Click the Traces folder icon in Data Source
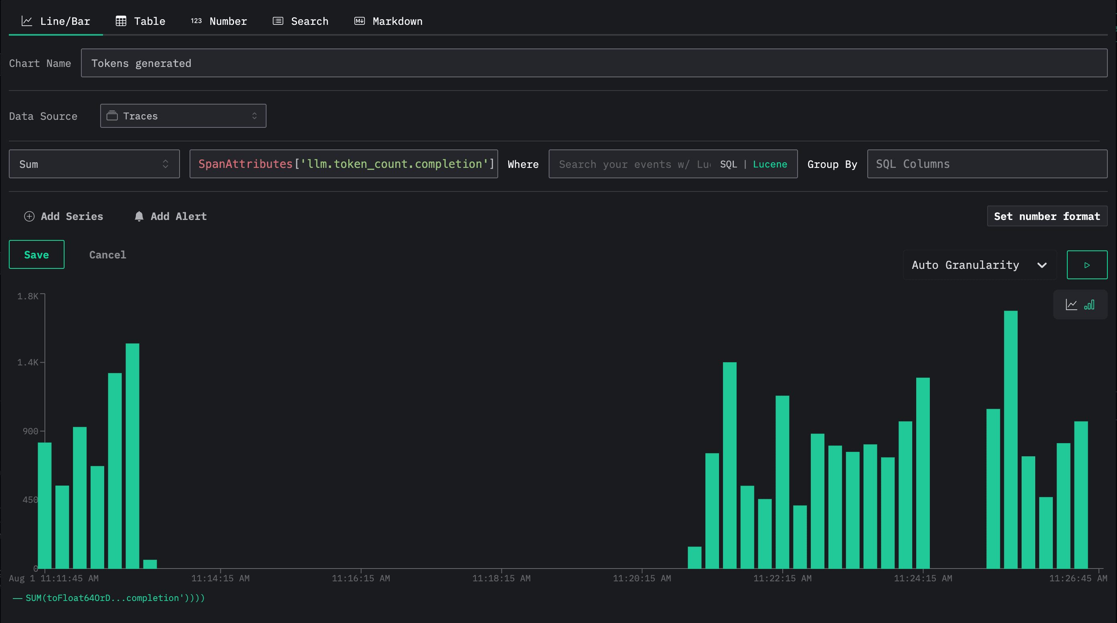 coord(112,116)
